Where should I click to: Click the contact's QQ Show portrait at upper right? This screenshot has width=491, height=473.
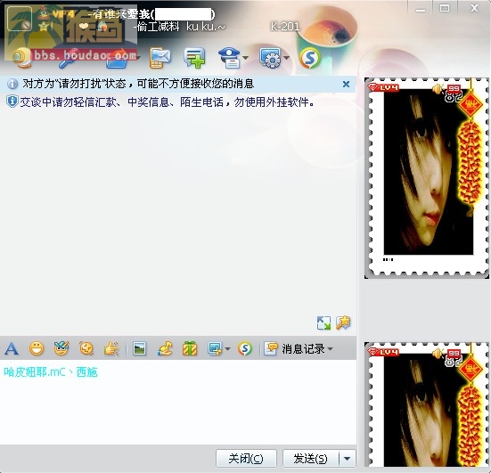427,178
